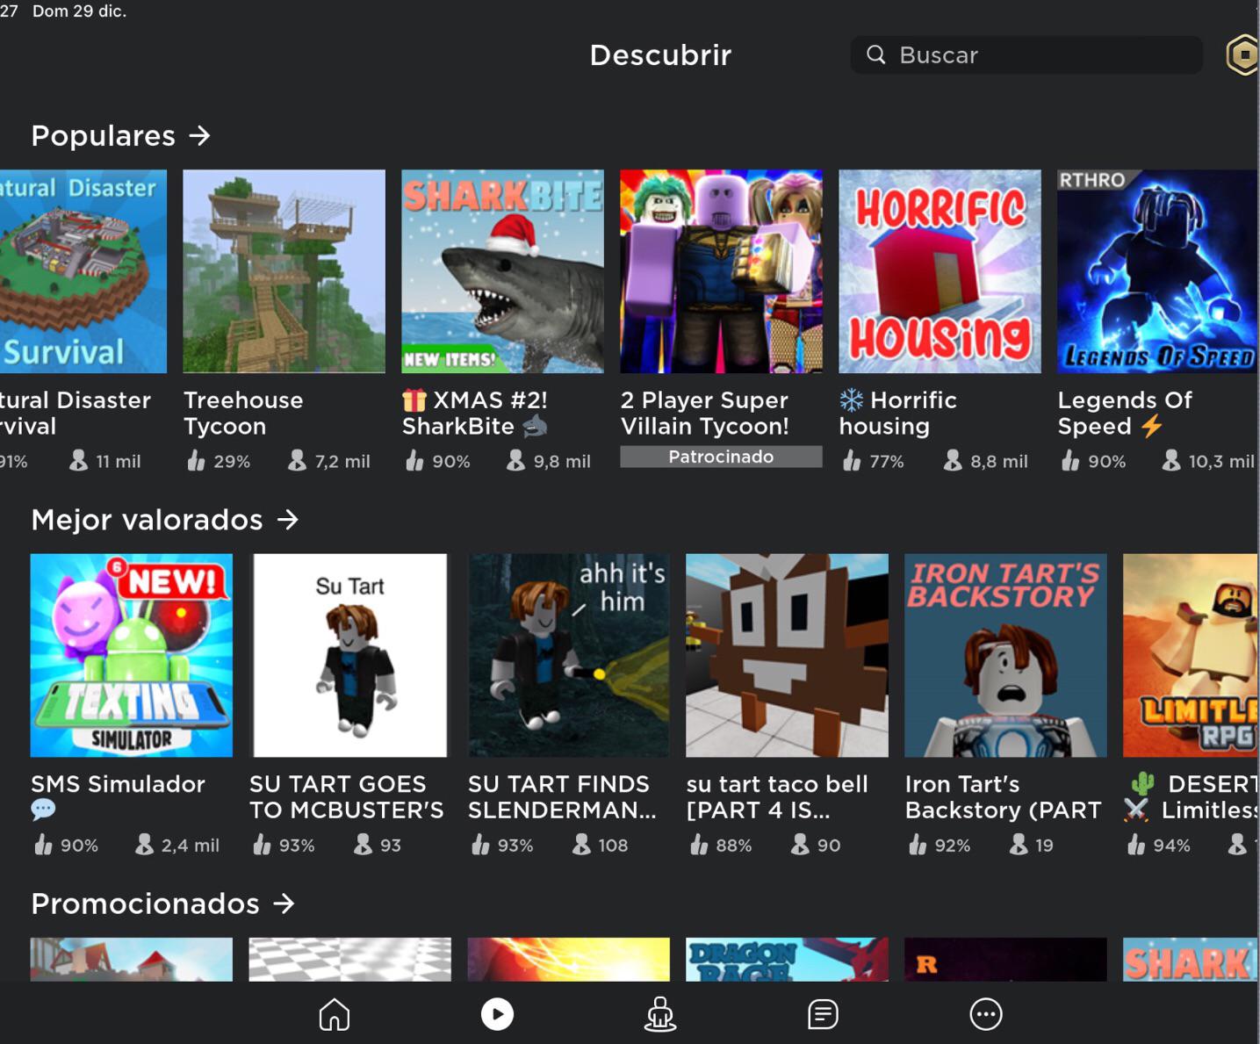
Task: Select the Horrific Housing game thumbnail
Action: (x=940, y=271)
